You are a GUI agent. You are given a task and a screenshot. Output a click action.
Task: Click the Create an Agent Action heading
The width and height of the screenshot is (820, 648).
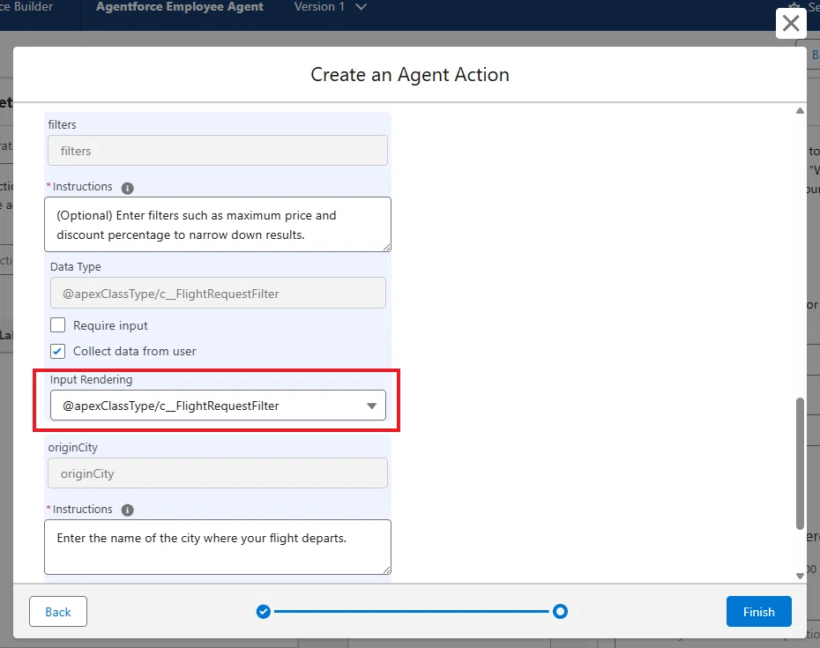(x=409, y=75)
